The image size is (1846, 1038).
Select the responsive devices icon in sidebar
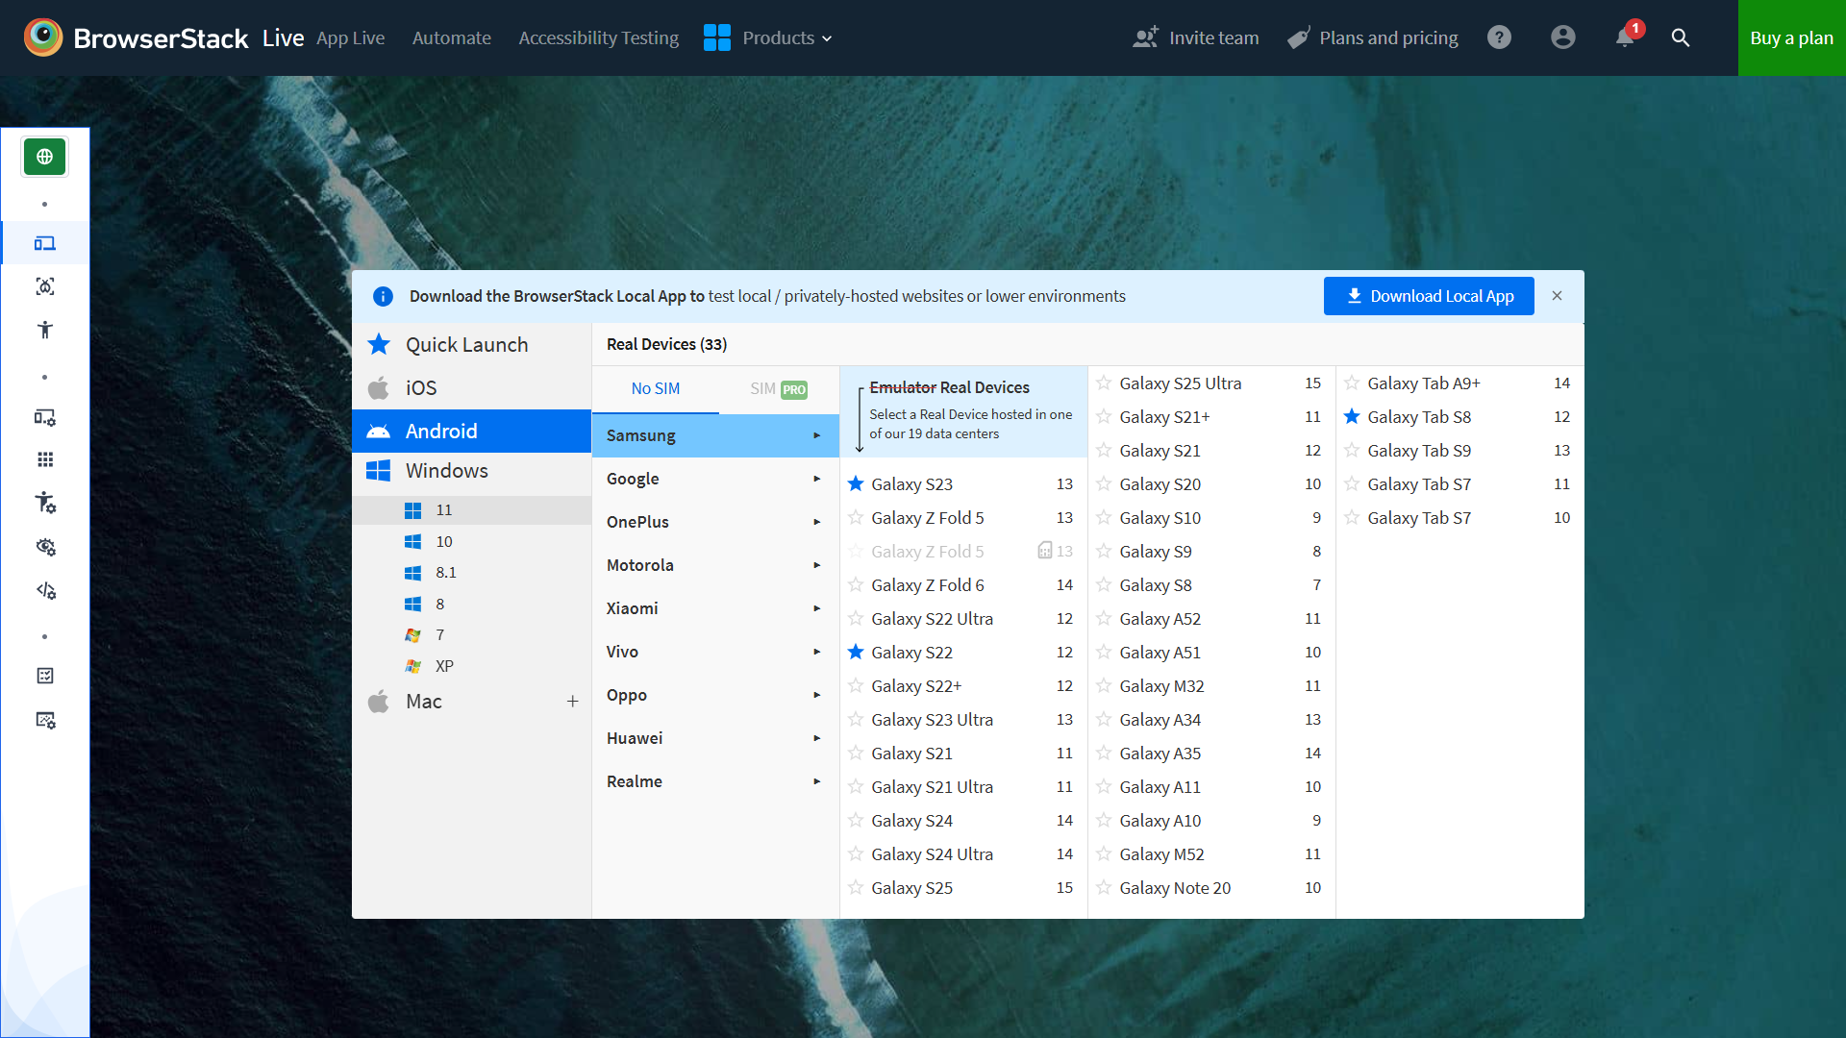tap(44, 243)
